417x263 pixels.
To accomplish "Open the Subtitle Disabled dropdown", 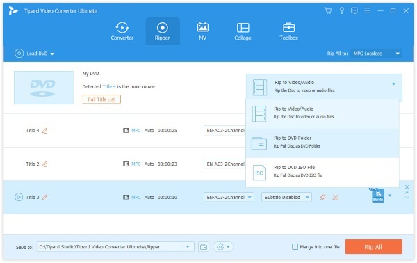I will click(286, 197).
